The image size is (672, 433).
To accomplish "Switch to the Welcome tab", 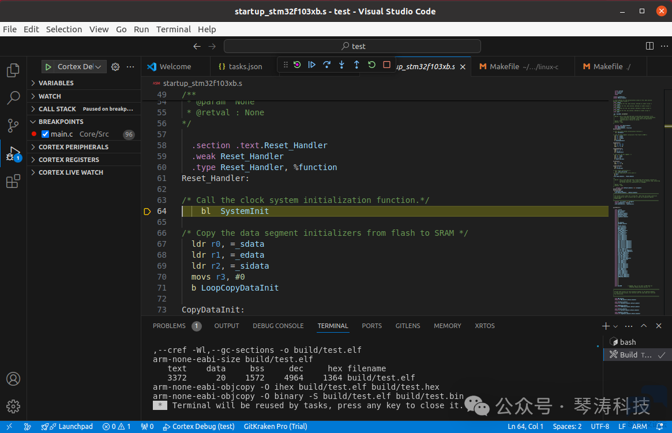I will point(175,67).
